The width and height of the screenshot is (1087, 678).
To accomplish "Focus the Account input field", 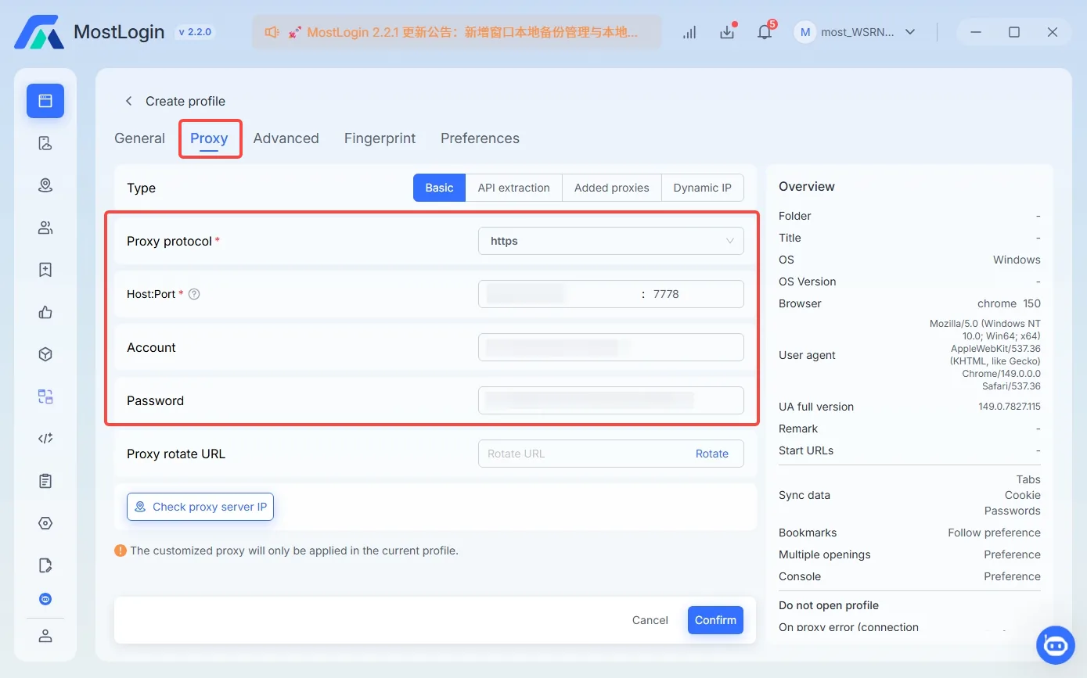I will [611, 347].
